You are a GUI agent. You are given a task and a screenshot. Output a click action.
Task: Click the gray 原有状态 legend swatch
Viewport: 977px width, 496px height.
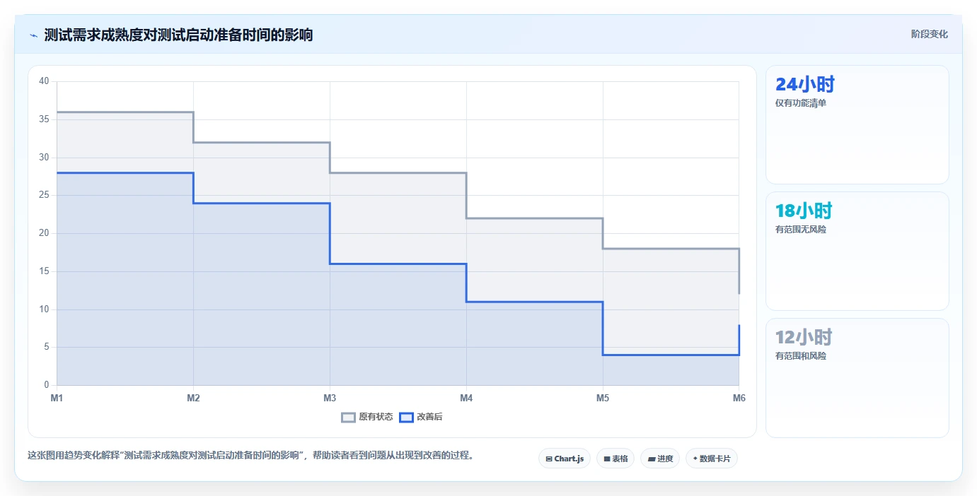click(348, 418)
